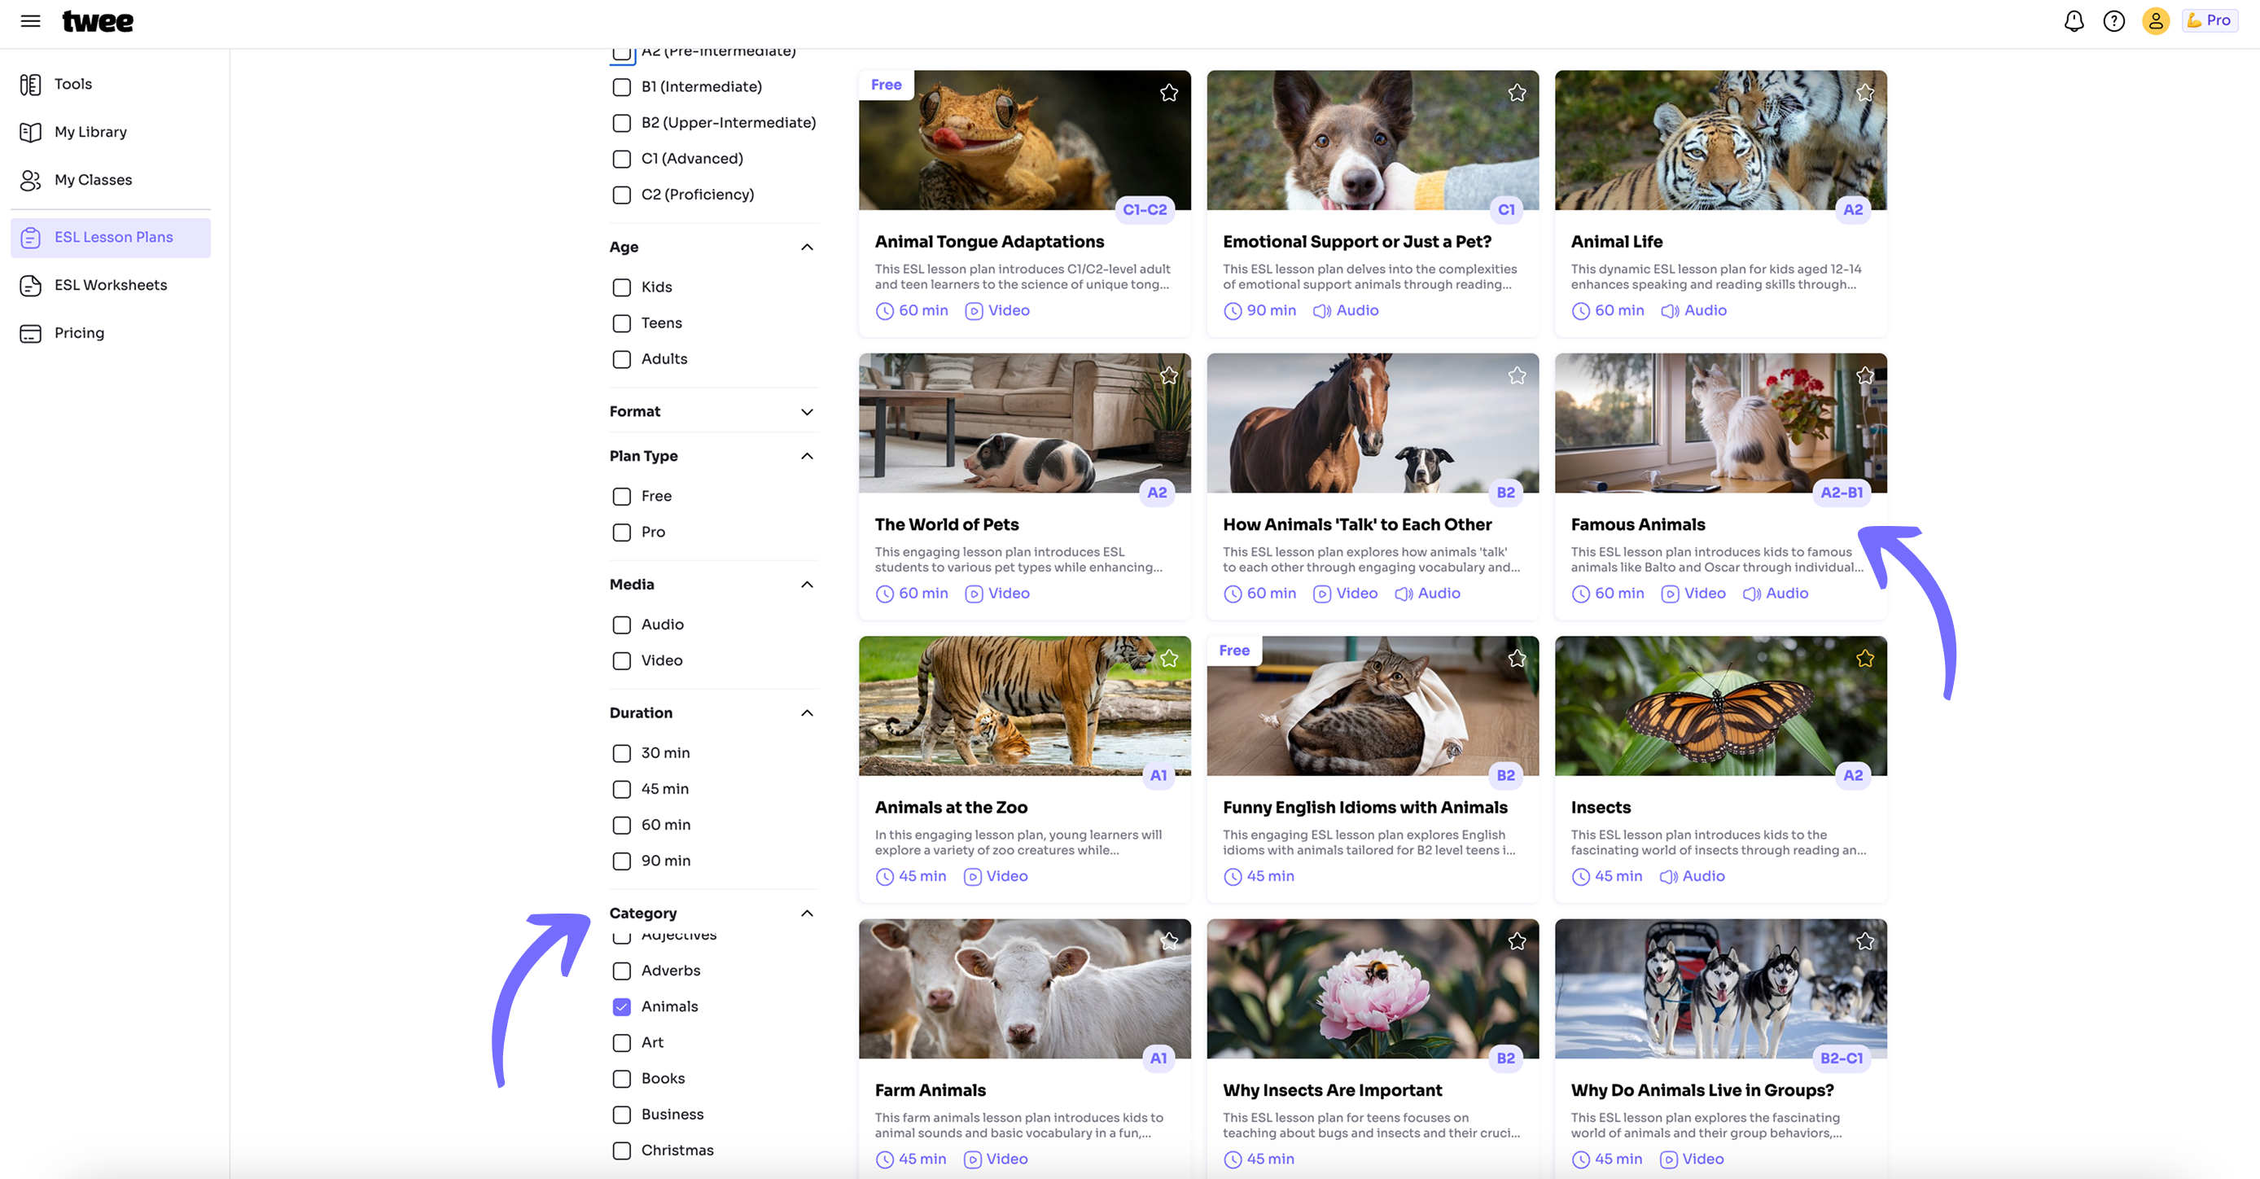Screen dimensions: 2260x1179
Task: Enable the C1 (Advanced) checkbox
Action: (621, 159)
